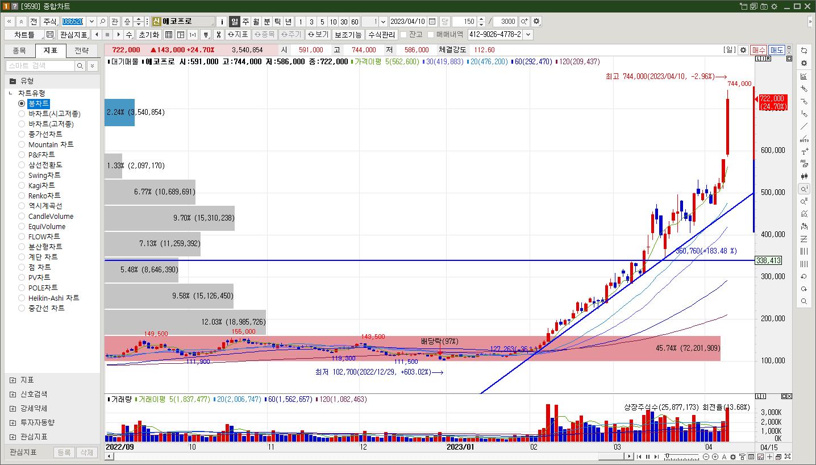Select the AUTO trendline tool
The width and height of the screenshot is (816, 465).
804,139
